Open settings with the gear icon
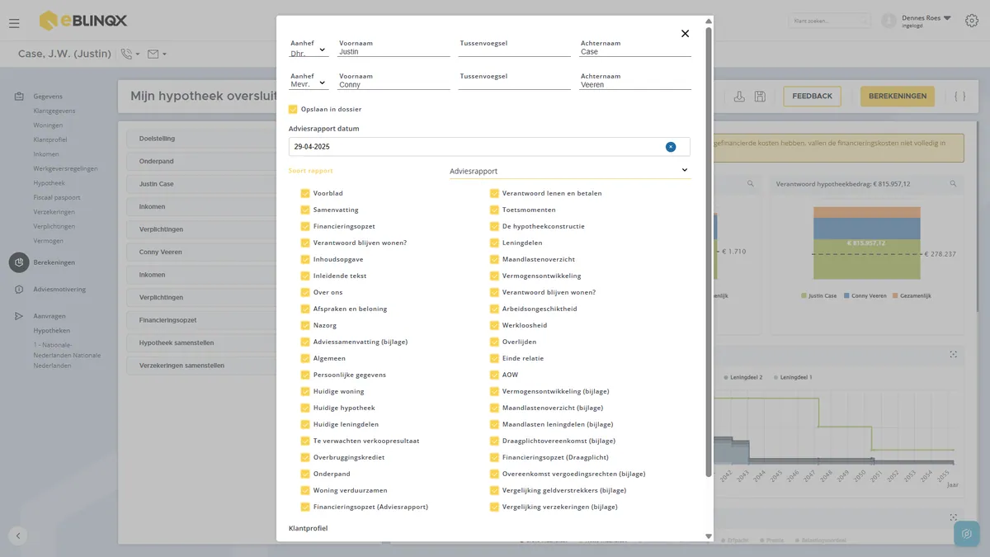Screen dimensions: 990x557 click(971, 21)
